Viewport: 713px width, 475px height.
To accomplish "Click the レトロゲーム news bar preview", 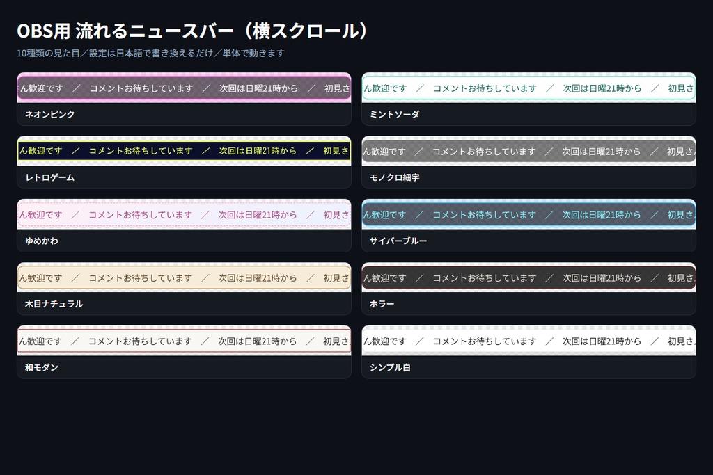I will click(x=184, y=151).
